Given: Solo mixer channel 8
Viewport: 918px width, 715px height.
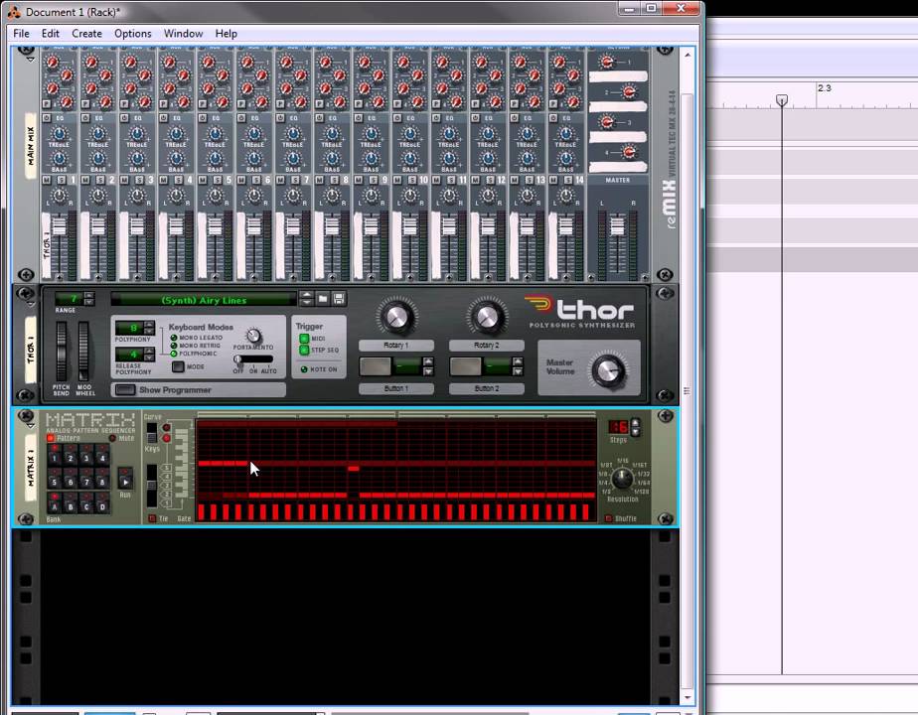Looking at the screenshot, I should [334, 180].
